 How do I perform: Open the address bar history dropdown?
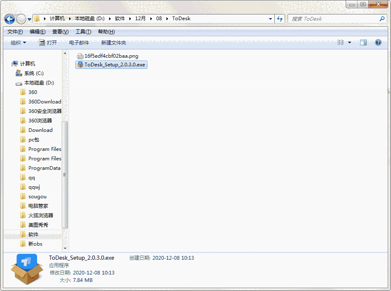pyautogui.click(x=270, y=19)
